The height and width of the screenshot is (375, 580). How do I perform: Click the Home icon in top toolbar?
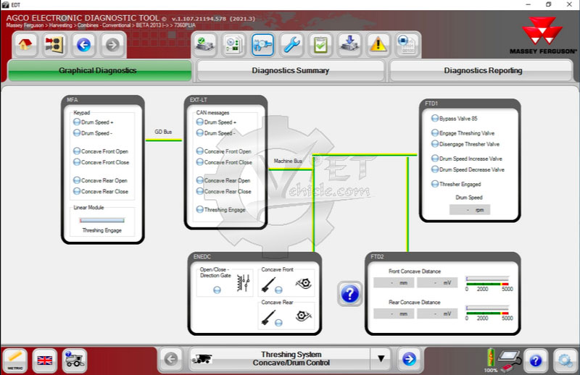click(x=24, y=46)
